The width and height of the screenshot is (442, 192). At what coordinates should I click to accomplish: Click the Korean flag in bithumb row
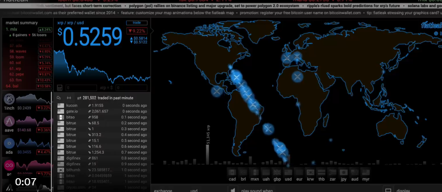click(61, 170)
